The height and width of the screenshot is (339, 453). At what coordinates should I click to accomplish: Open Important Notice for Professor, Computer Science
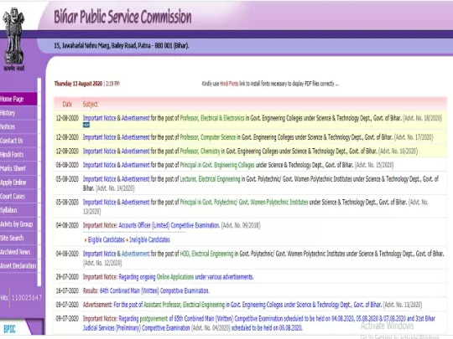click(x=99, y=137)
